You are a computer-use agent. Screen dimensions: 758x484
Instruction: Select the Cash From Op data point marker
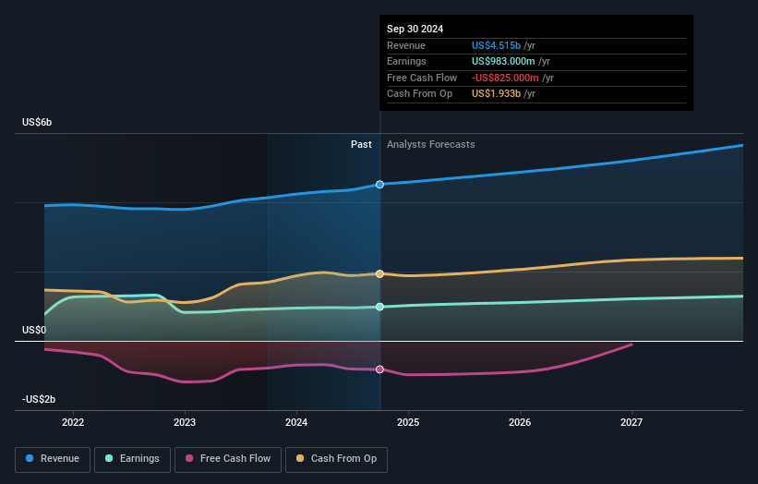pos(380,273)
